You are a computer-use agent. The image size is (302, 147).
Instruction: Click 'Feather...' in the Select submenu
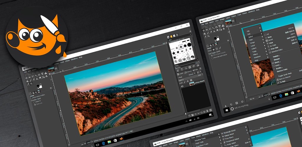pos(277,56)
